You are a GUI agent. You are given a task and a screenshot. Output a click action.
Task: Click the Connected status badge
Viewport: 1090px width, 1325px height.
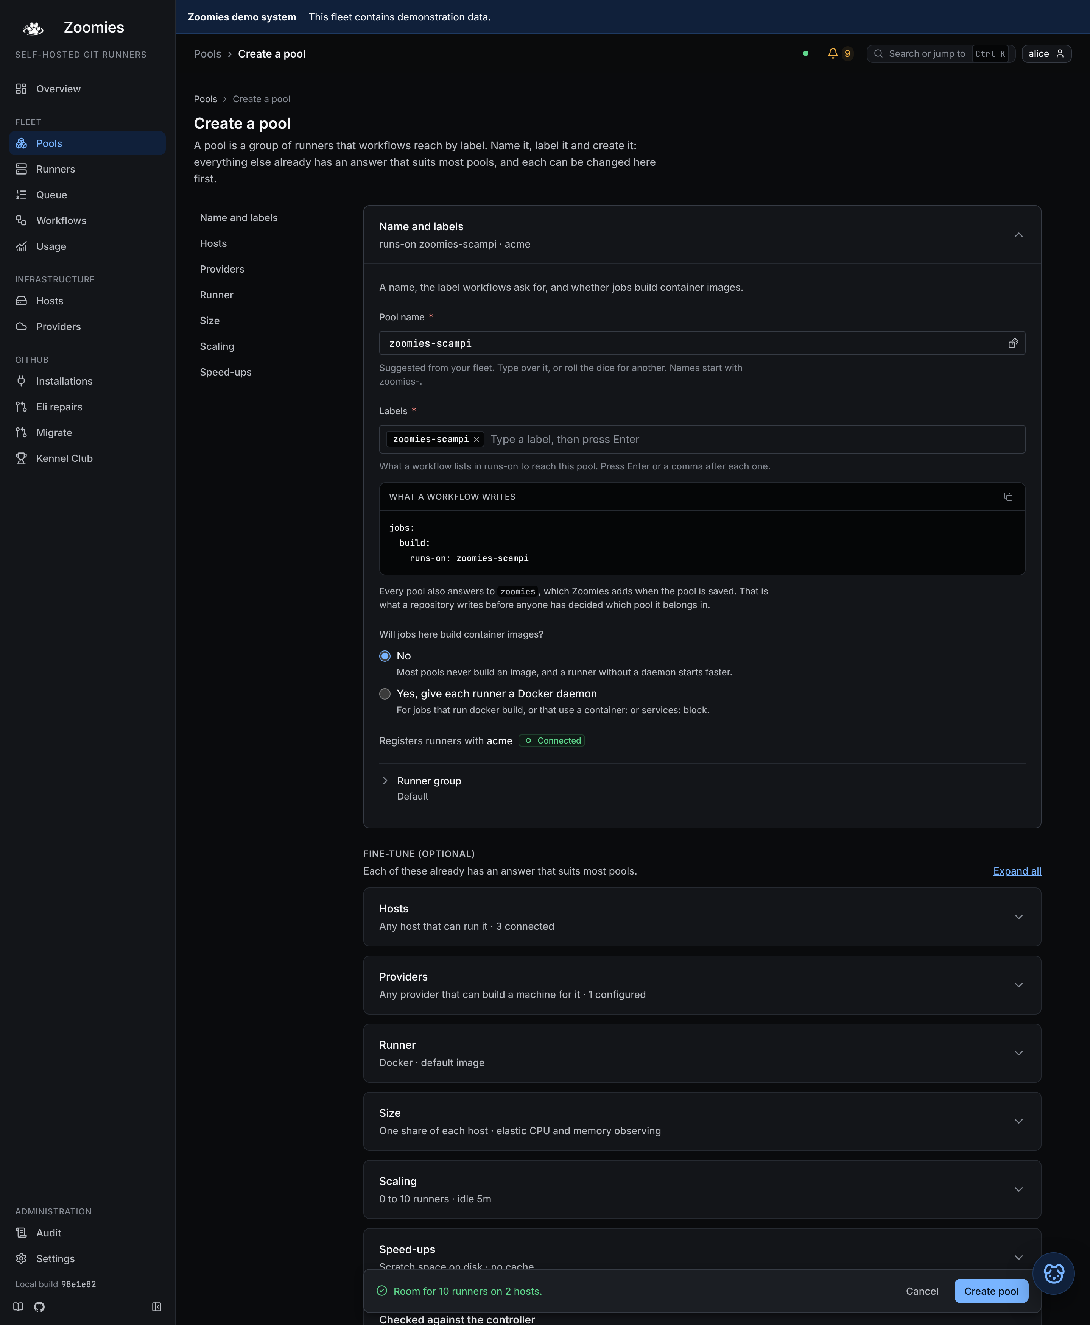[552, 740]
